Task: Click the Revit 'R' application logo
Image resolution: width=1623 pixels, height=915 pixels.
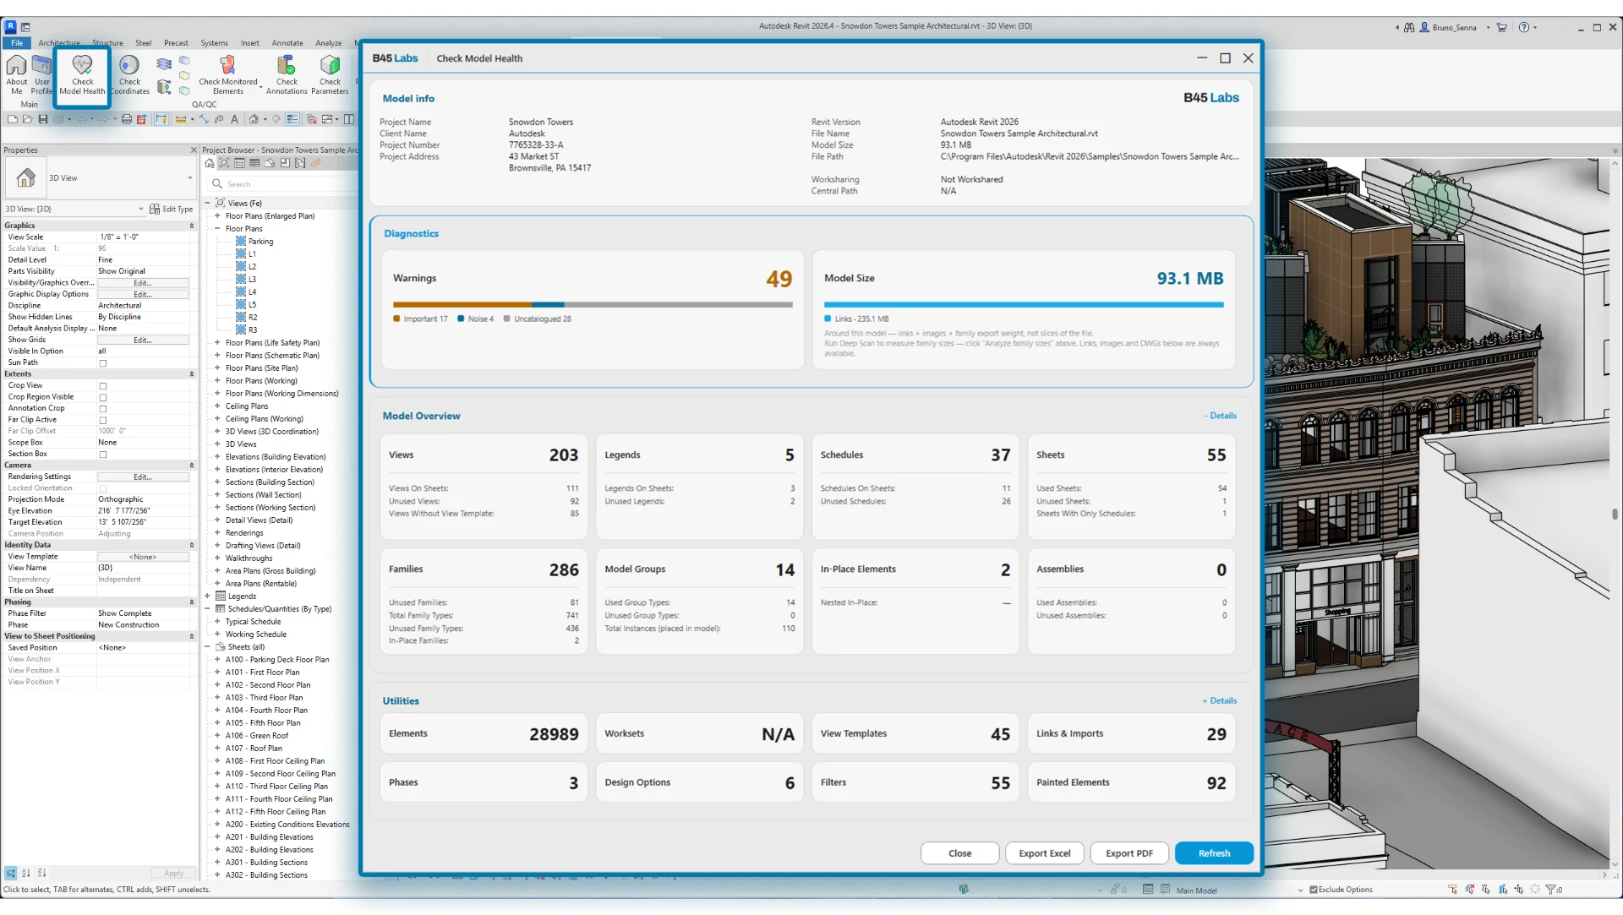Action: tap(11, 26)
